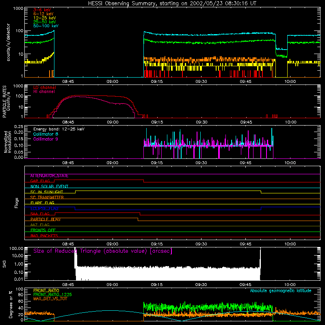325x325 pixels.
Task: Select the 3-6 keV legend label
Action: coord(42,10)
